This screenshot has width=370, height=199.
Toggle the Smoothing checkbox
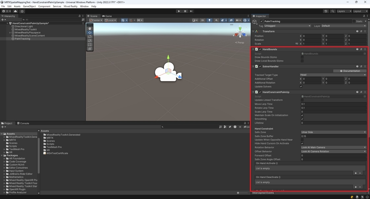pos(302,119)
